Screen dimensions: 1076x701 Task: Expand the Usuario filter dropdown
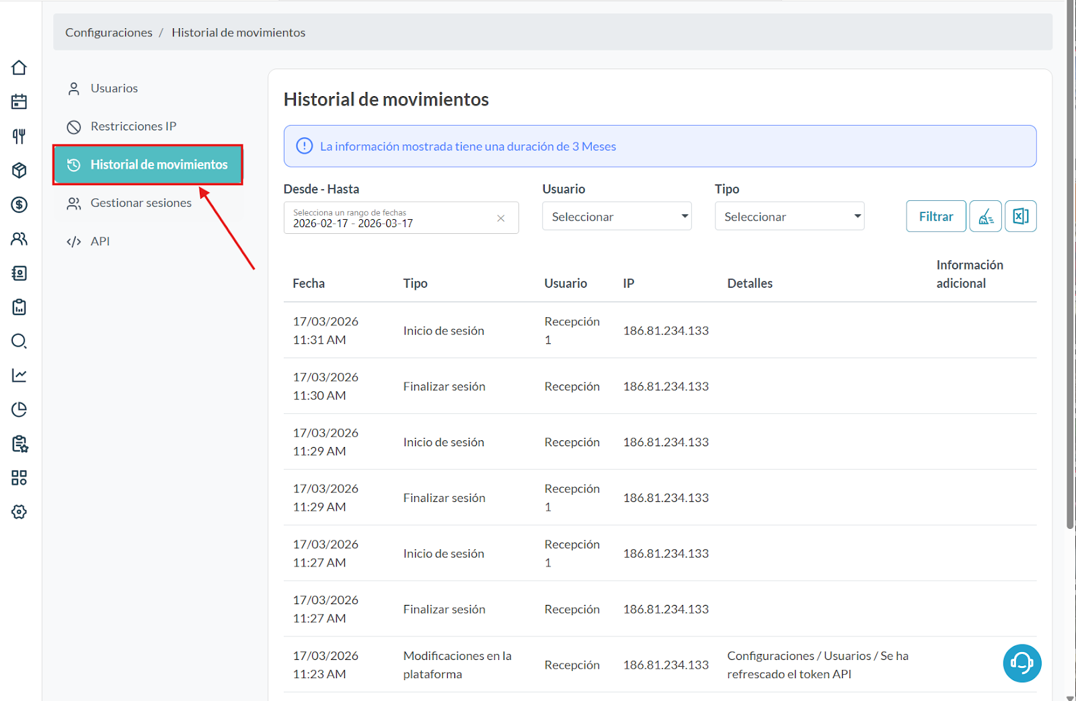(617, 216)
